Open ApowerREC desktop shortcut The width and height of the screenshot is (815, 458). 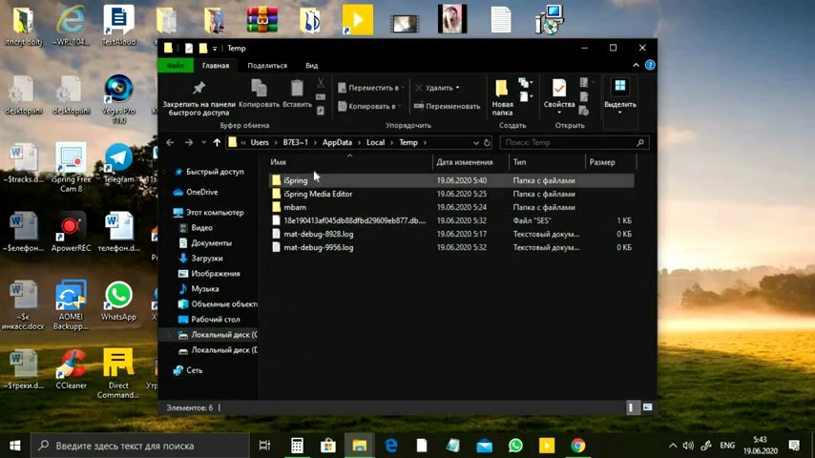tap(71, 232)
